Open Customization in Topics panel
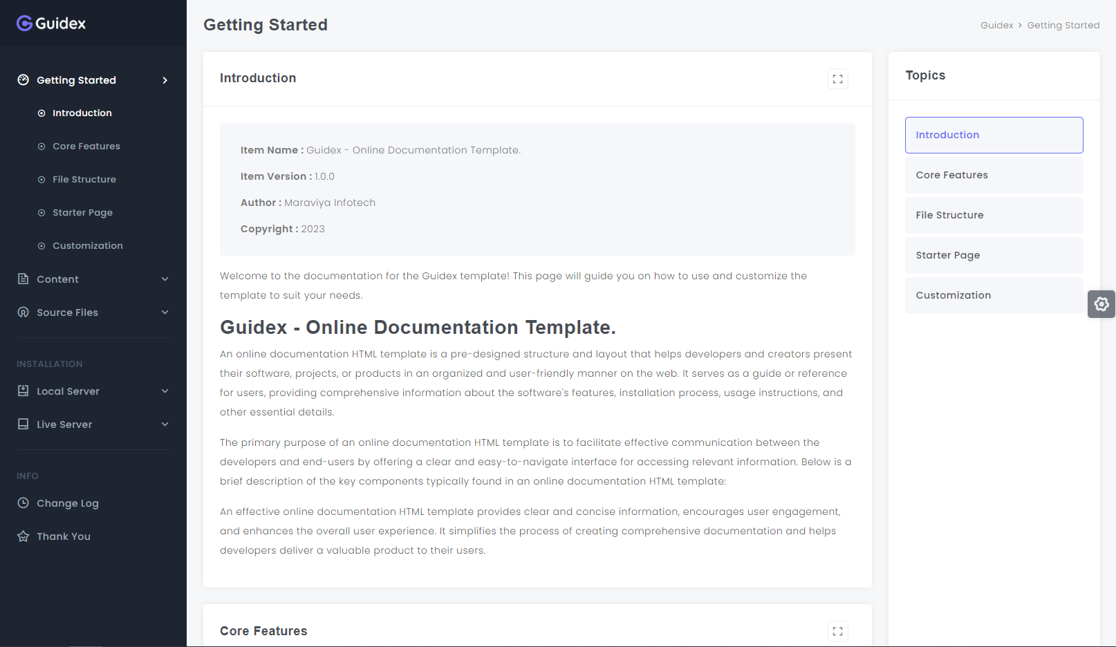1116x647 pixels. [994, 295]
